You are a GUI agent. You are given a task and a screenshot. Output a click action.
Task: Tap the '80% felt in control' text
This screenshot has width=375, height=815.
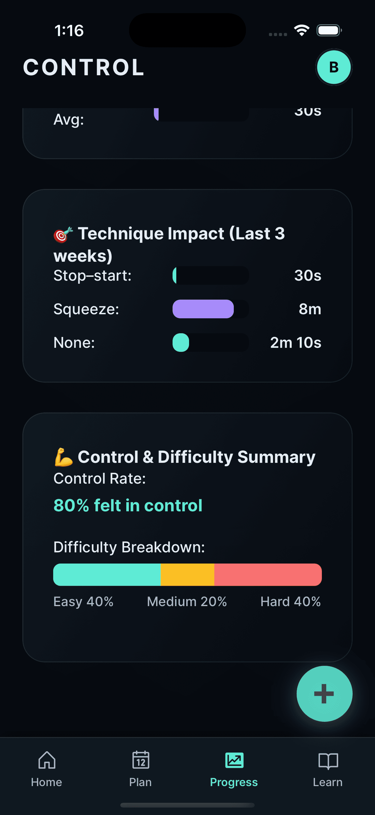coord(128,505)
